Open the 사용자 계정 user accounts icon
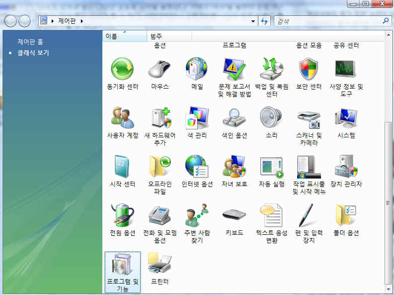The height and width of the screenshot is (295, 394). coord(123,118)
